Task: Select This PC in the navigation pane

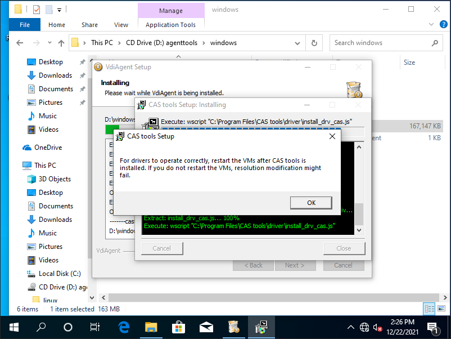Action: point(45,166)
